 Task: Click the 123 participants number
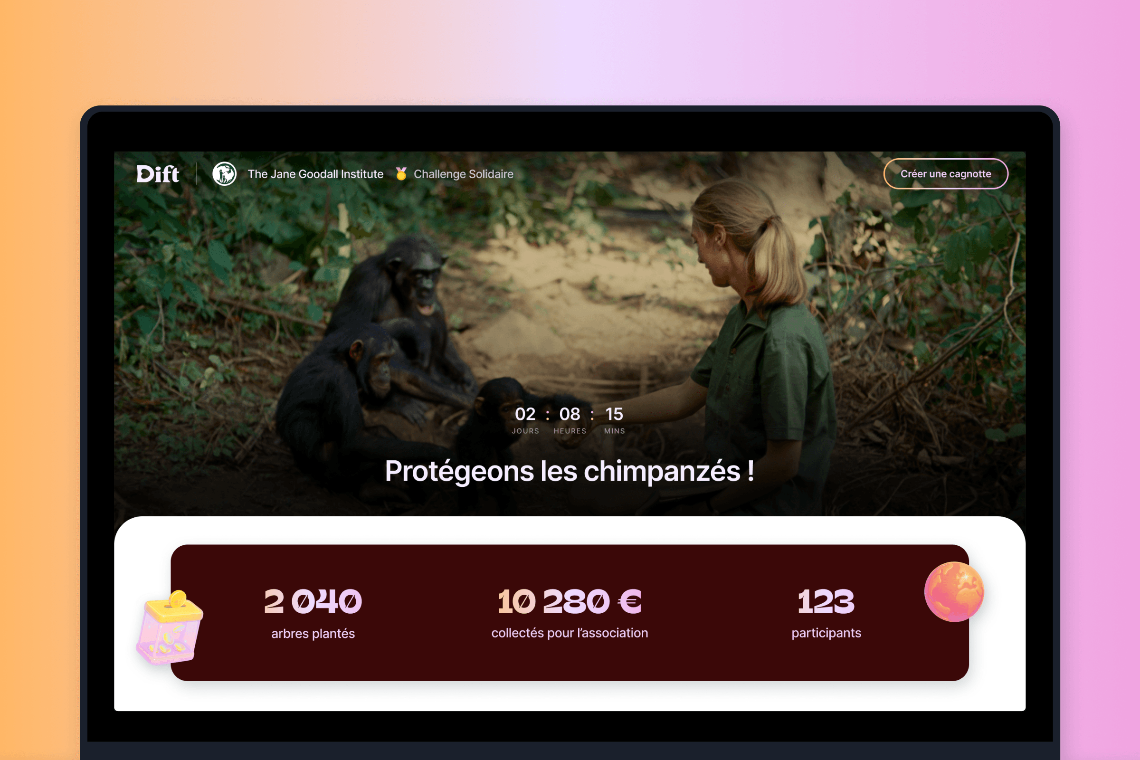tap(826, 601)
